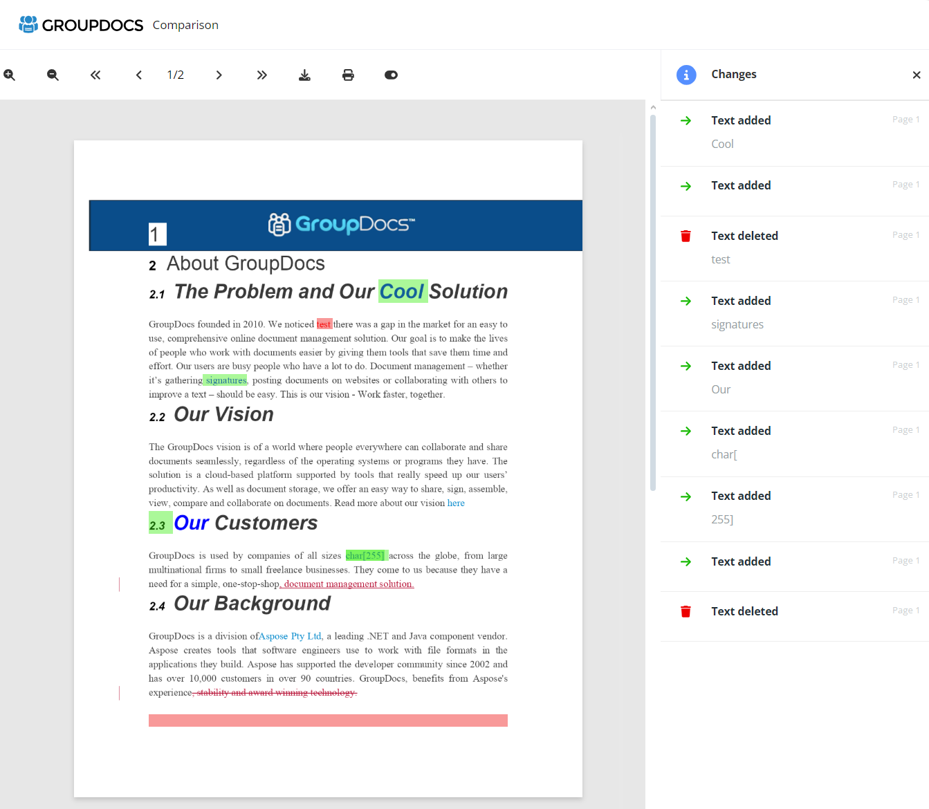The width and height of the screenshot is (929, 809).
Task: Click the red highlighted deletion bar
Action: click(x=328, y=720)
